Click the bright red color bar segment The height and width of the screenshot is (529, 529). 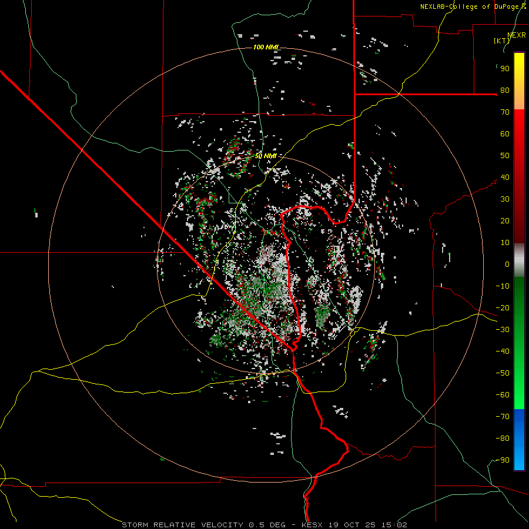coord(519,175)
